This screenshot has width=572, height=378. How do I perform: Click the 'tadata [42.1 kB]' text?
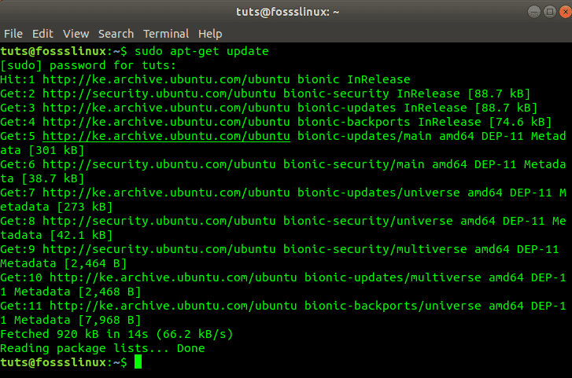[57, 235]
